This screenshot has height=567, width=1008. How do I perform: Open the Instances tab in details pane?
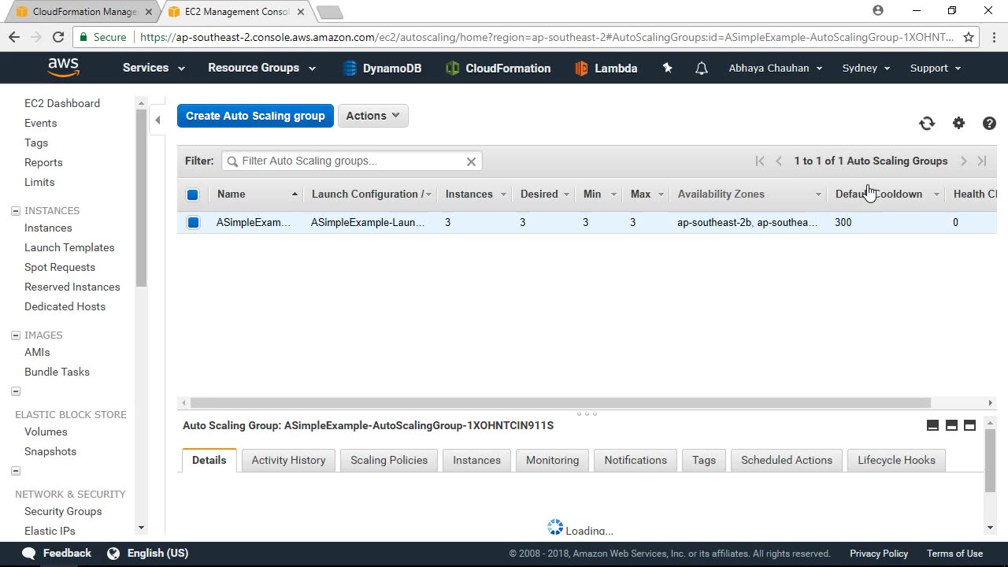tap(476, 460)
